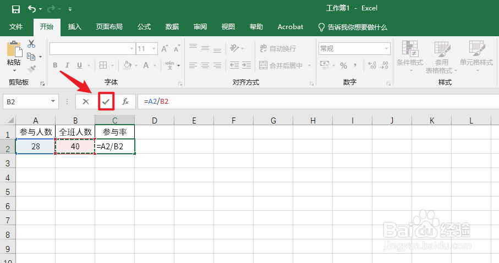Click the formula bar showing =A2/B2
Image resolution: width=499 pixels, height=263 pixels.
click(318, 102)
